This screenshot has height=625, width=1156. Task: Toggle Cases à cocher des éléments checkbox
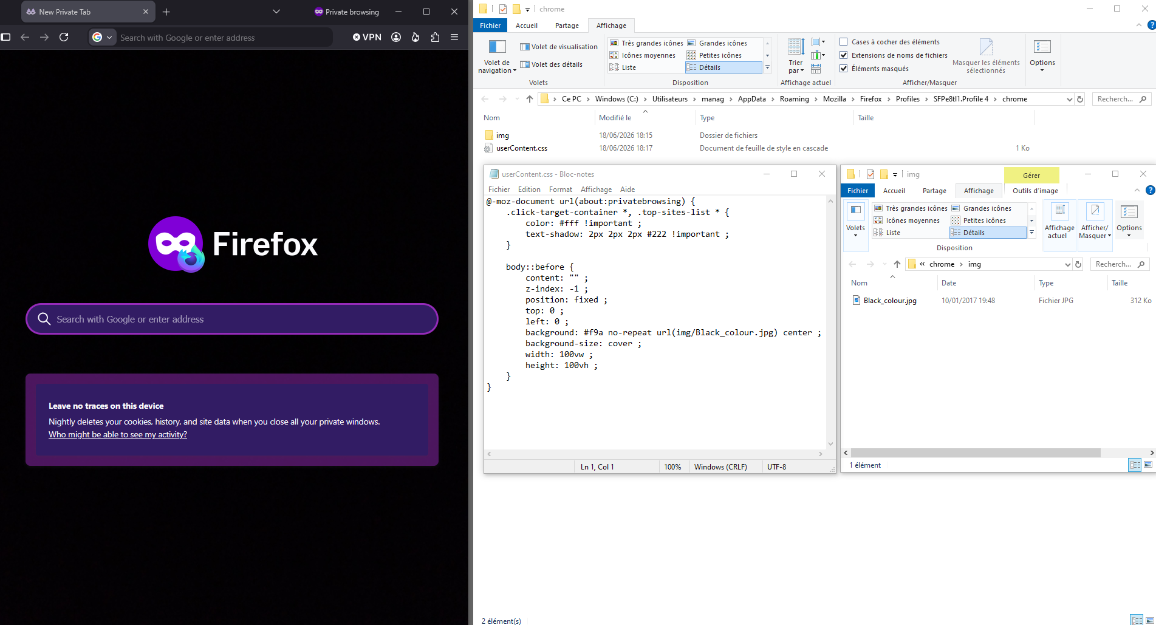[844, 42]
